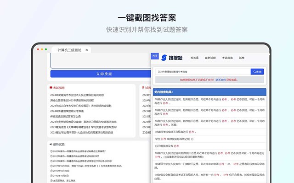Click the side panel vertical scrollbar
The height and width of the screenshot is (183, 294).
270,102
